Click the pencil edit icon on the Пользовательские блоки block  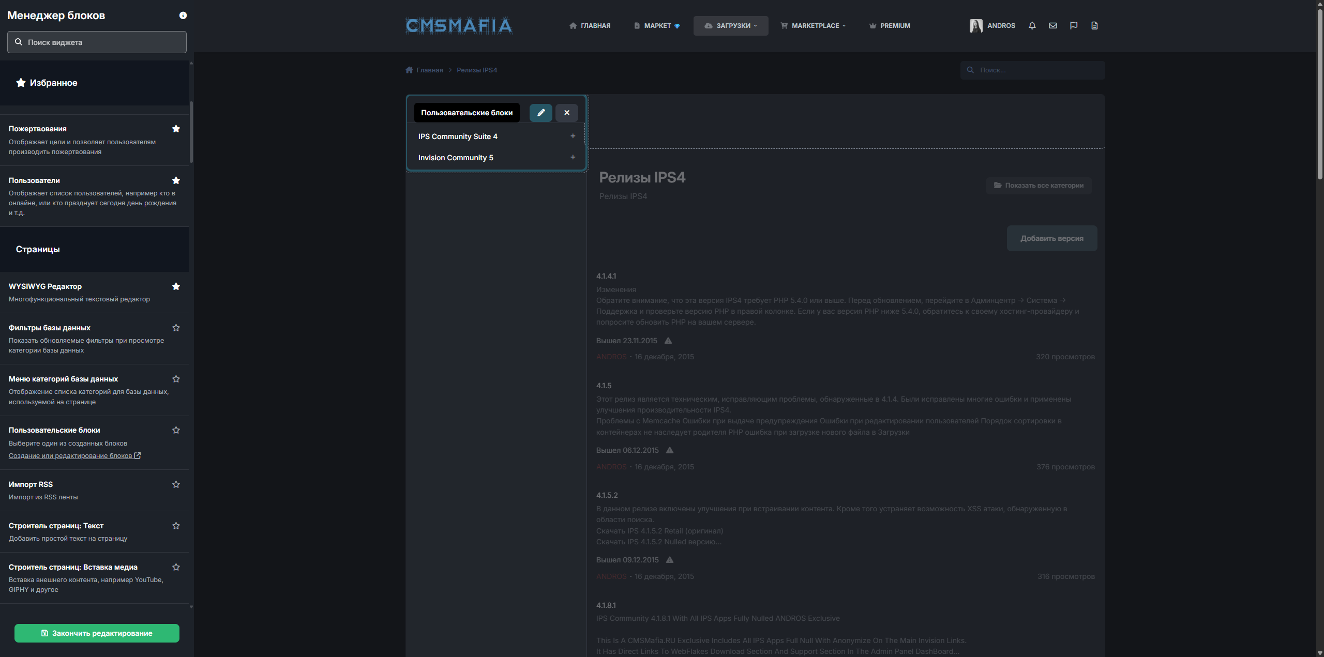[540, 113]
